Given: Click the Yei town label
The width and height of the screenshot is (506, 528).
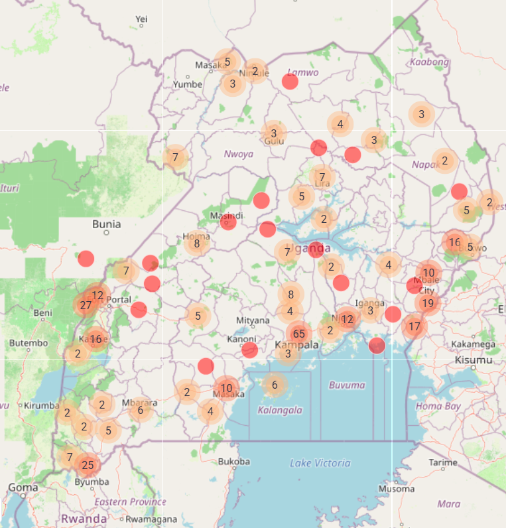Looking at the screenshot, I should pos(141,19).
